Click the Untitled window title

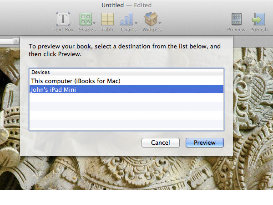[112, 5]
